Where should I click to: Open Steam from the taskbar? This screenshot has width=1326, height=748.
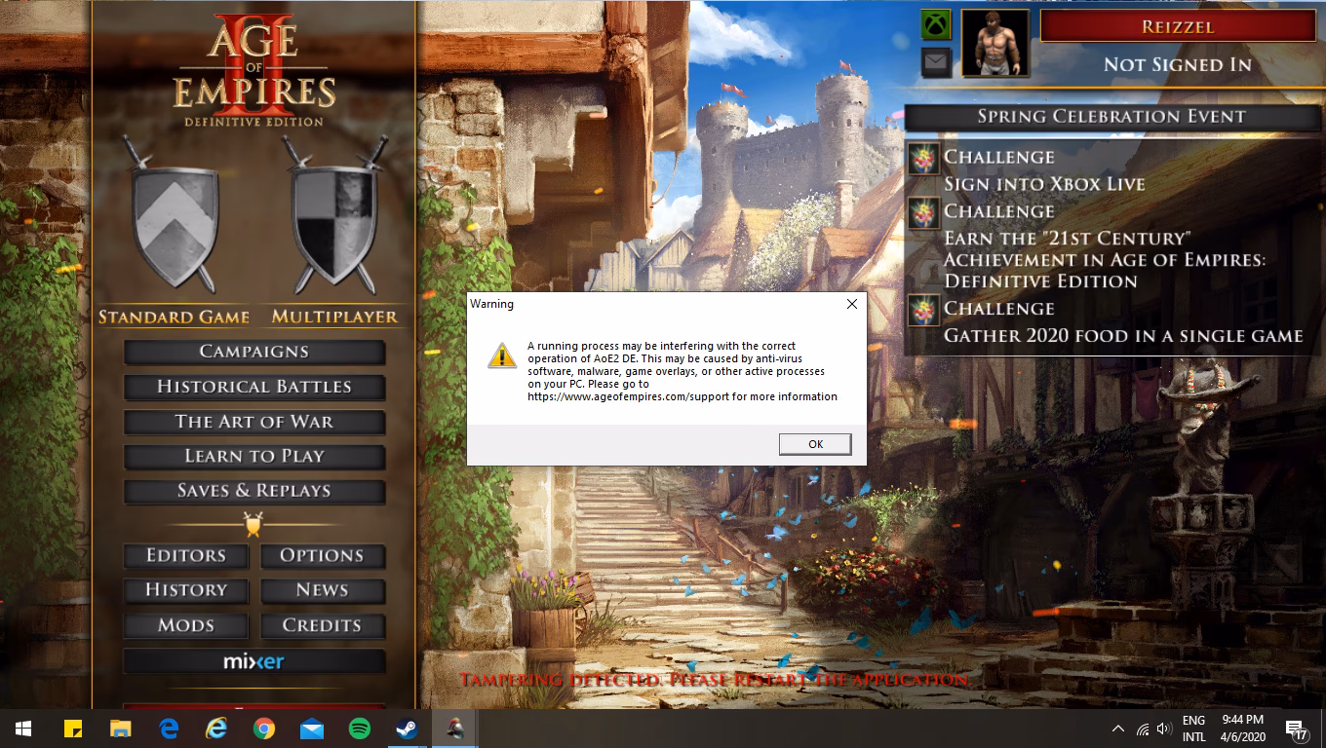coord(407,729)
